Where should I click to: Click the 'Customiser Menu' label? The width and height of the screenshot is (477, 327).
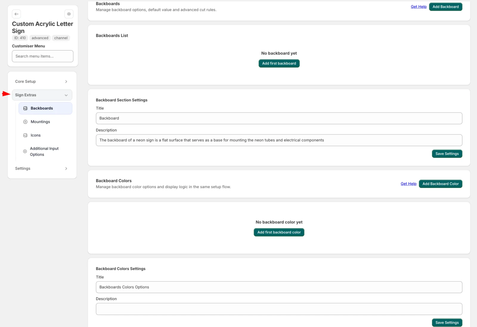pyautogui.click(x=28, y=46)
